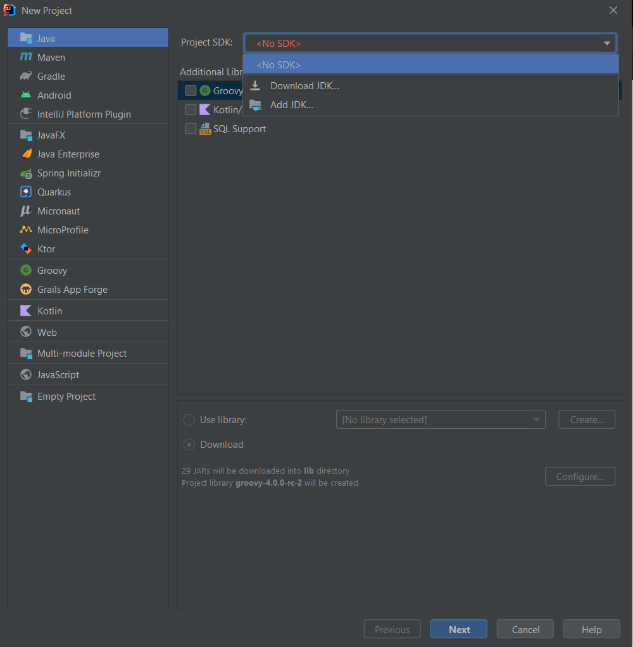Enable the SQL Support checkbox
633x647 pixels.
coord(191,129)
